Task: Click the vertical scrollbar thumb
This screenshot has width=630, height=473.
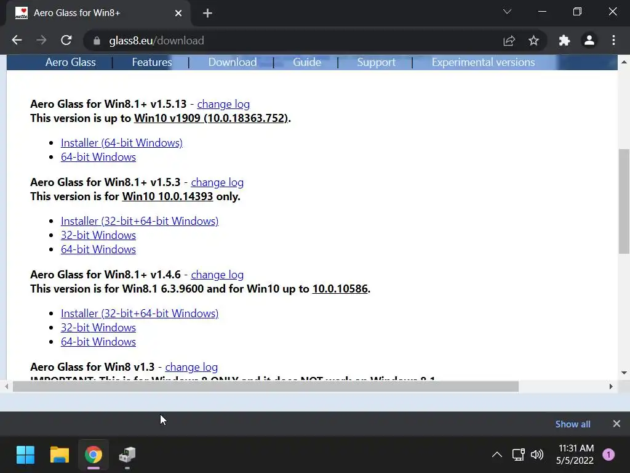Action: coord(624,201)
